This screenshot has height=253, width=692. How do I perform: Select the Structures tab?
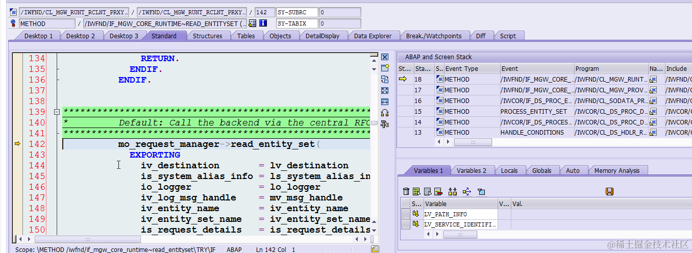click(207, 36)
